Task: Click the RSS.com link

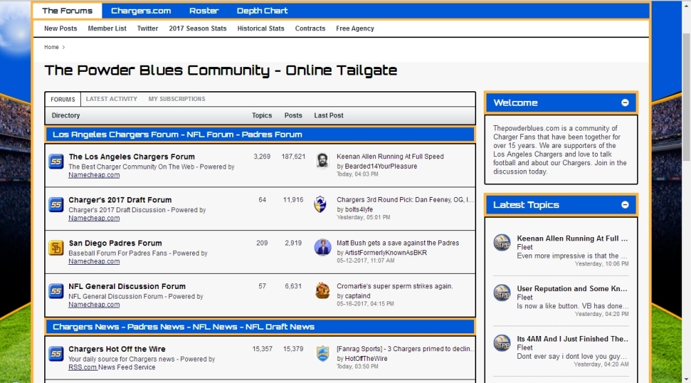Action: click(82, 367)
